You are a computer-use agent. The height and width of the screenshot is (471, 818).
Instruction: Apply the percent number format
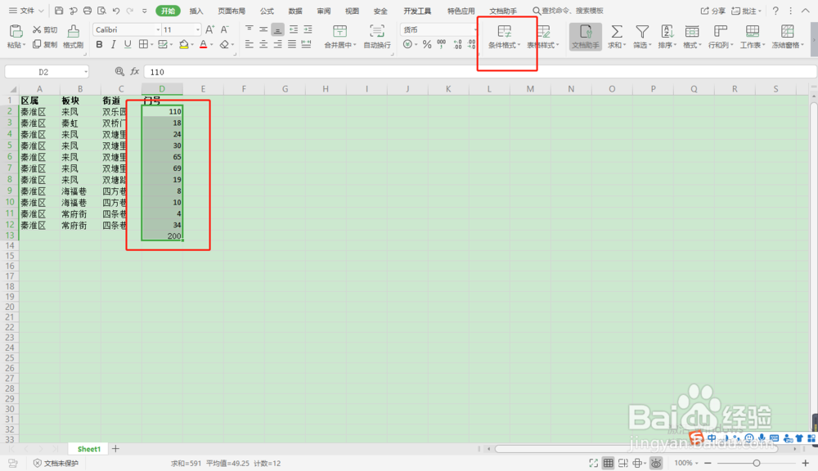click(427, 44)
